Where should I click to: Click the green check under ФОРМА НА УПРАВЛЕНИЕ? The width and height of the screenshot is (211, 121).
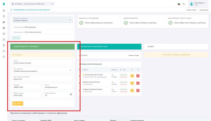pos(81,23)
